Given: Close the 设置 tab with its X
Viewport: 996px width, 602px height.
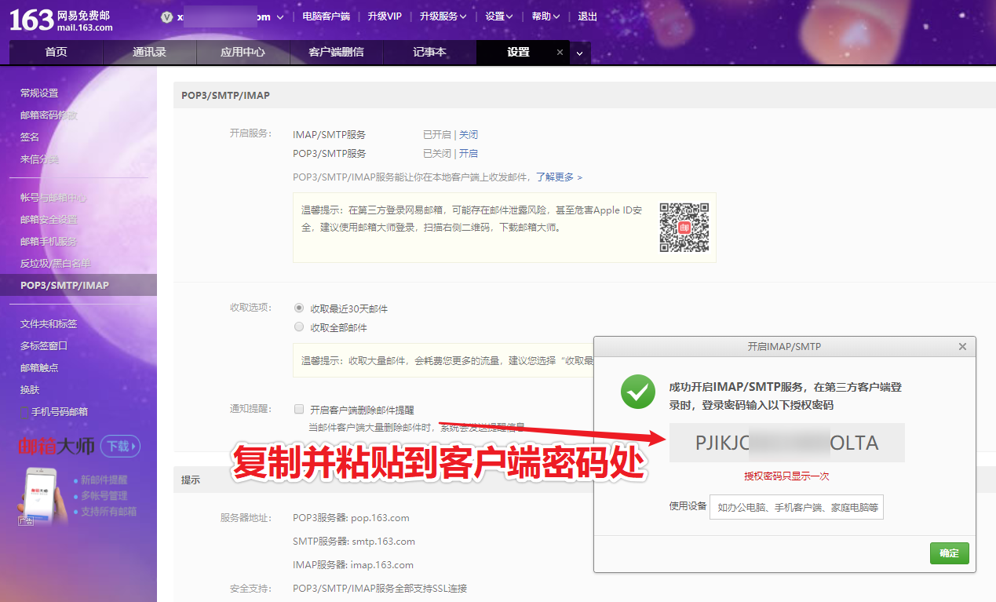Looking at the screenshot, I should (x=560, y=53).
